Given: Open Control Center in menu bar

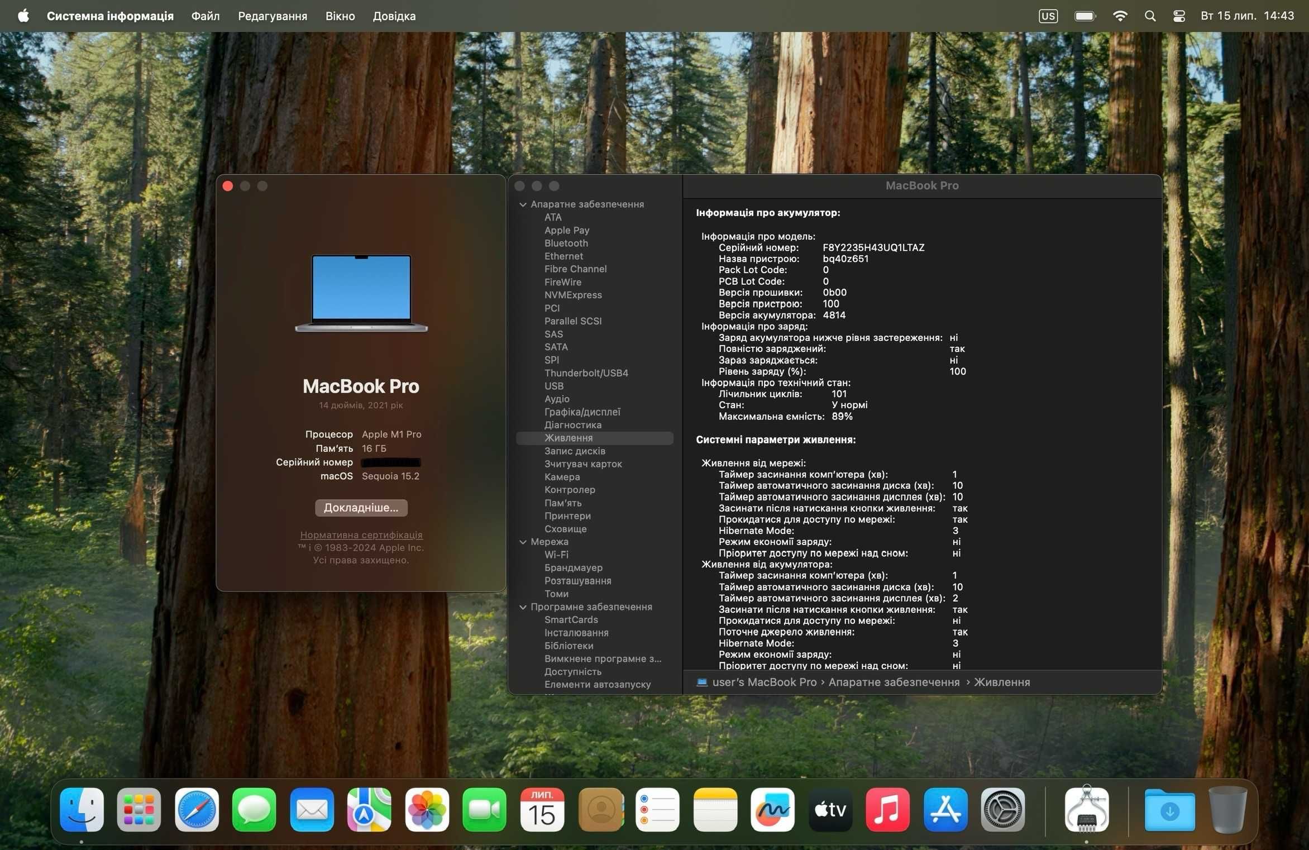Looking at the screenshot, I should point(1179,16).
